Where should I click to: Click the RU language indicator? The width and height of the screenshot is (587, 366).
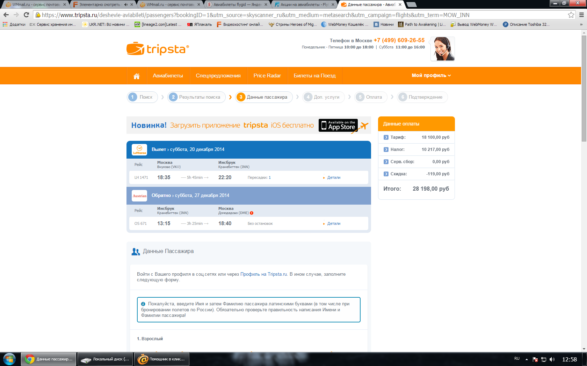(x=517, y=359)
